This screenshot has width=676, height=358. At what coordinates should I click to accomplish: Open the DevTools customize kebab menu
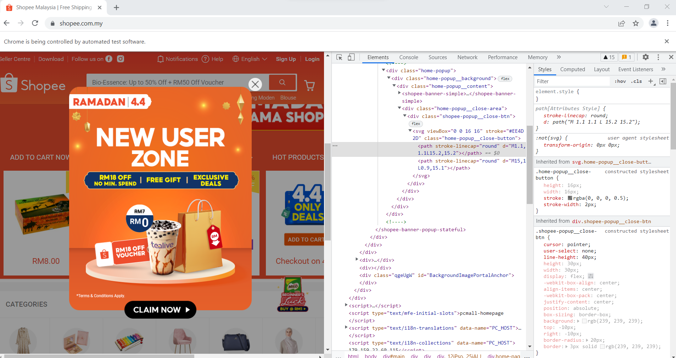click(x=658, y=57)
